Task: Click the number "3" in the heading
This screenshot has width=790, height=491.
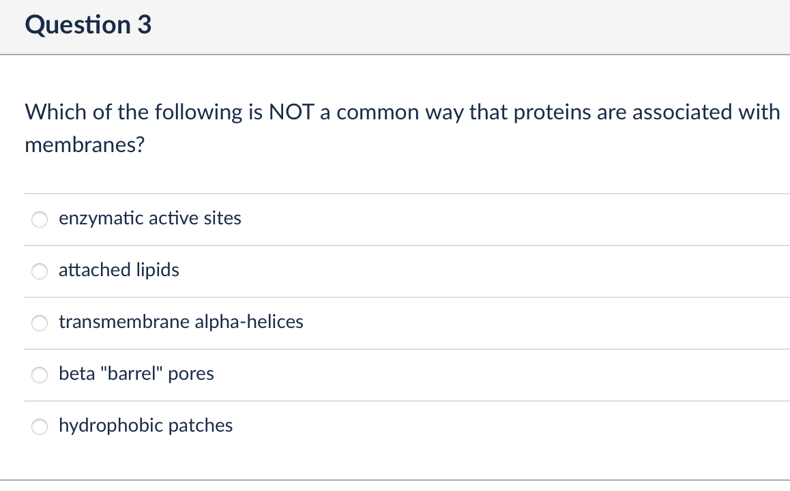Action: point(144,25)
